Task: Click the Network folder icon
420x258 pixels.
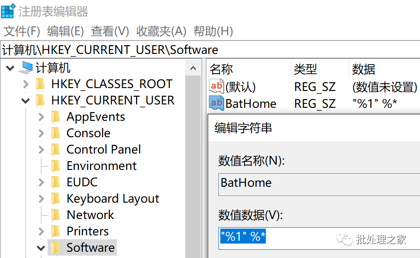Action: pos(55,215)
